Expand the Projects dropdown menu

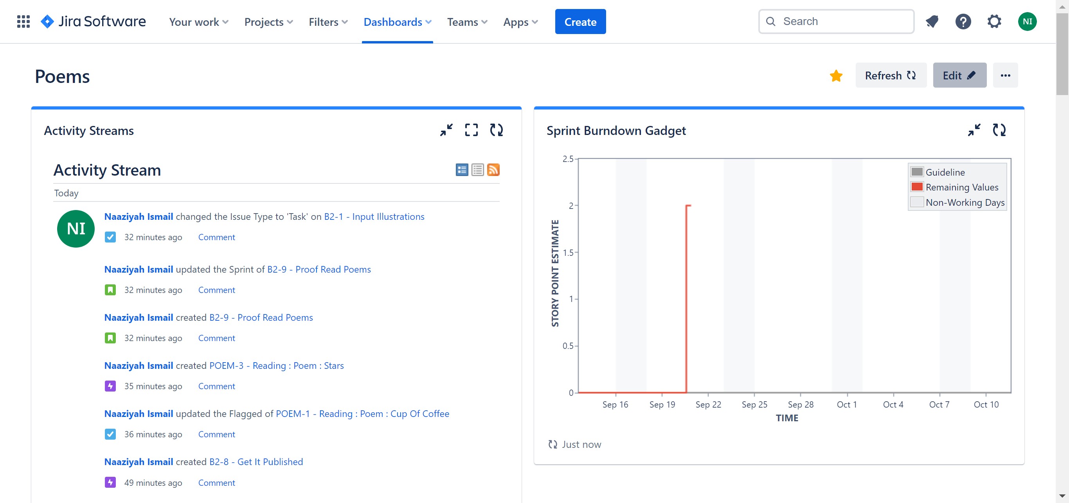tap(268, 22)
